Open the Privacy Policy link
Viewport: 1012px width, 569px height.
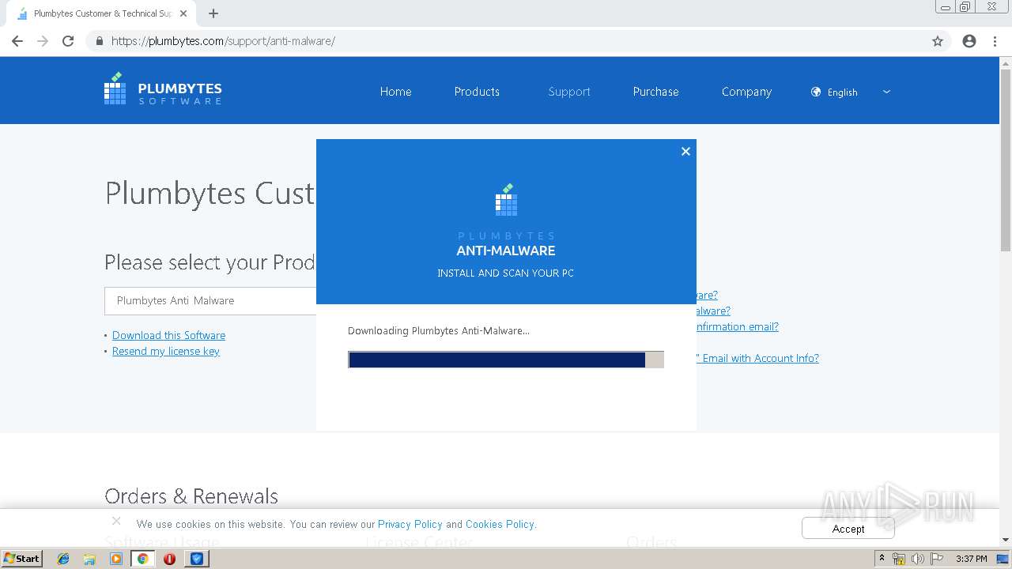click(x=410, y=524)
